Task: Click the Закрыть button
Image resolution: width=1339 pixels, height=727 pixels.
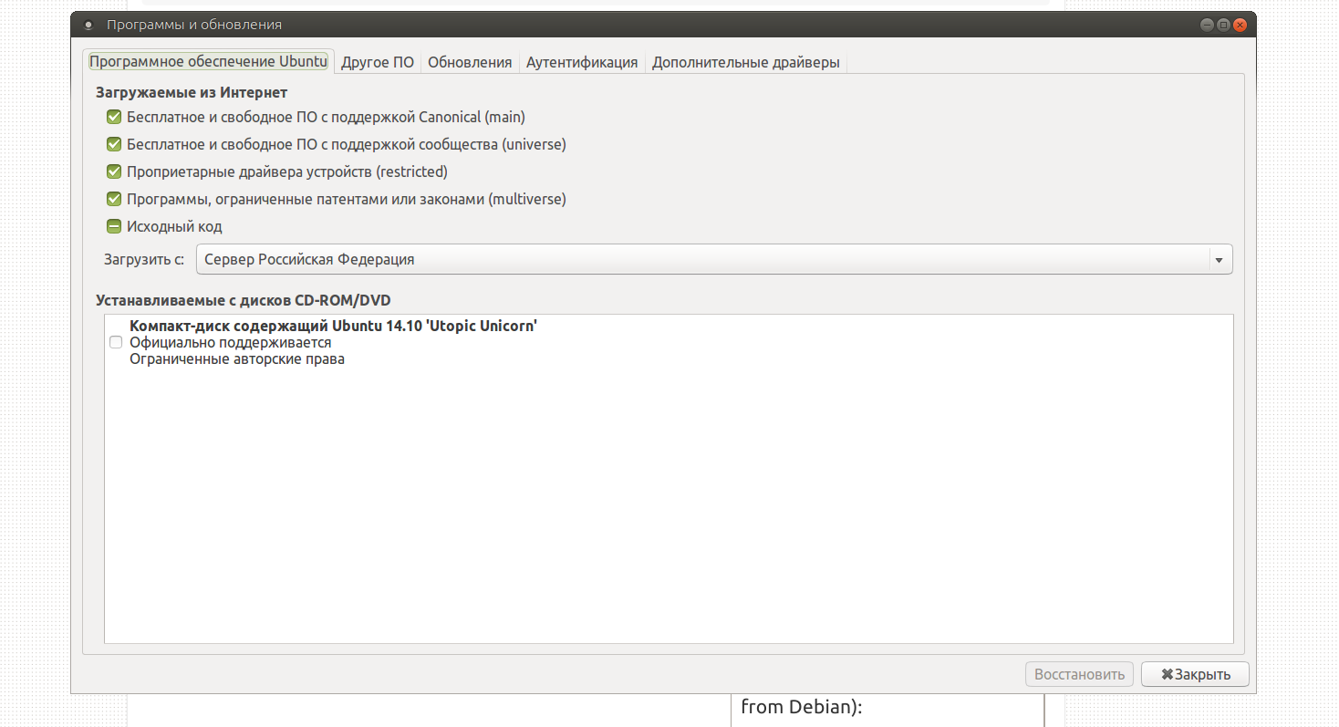Action: coord(1195,674)
